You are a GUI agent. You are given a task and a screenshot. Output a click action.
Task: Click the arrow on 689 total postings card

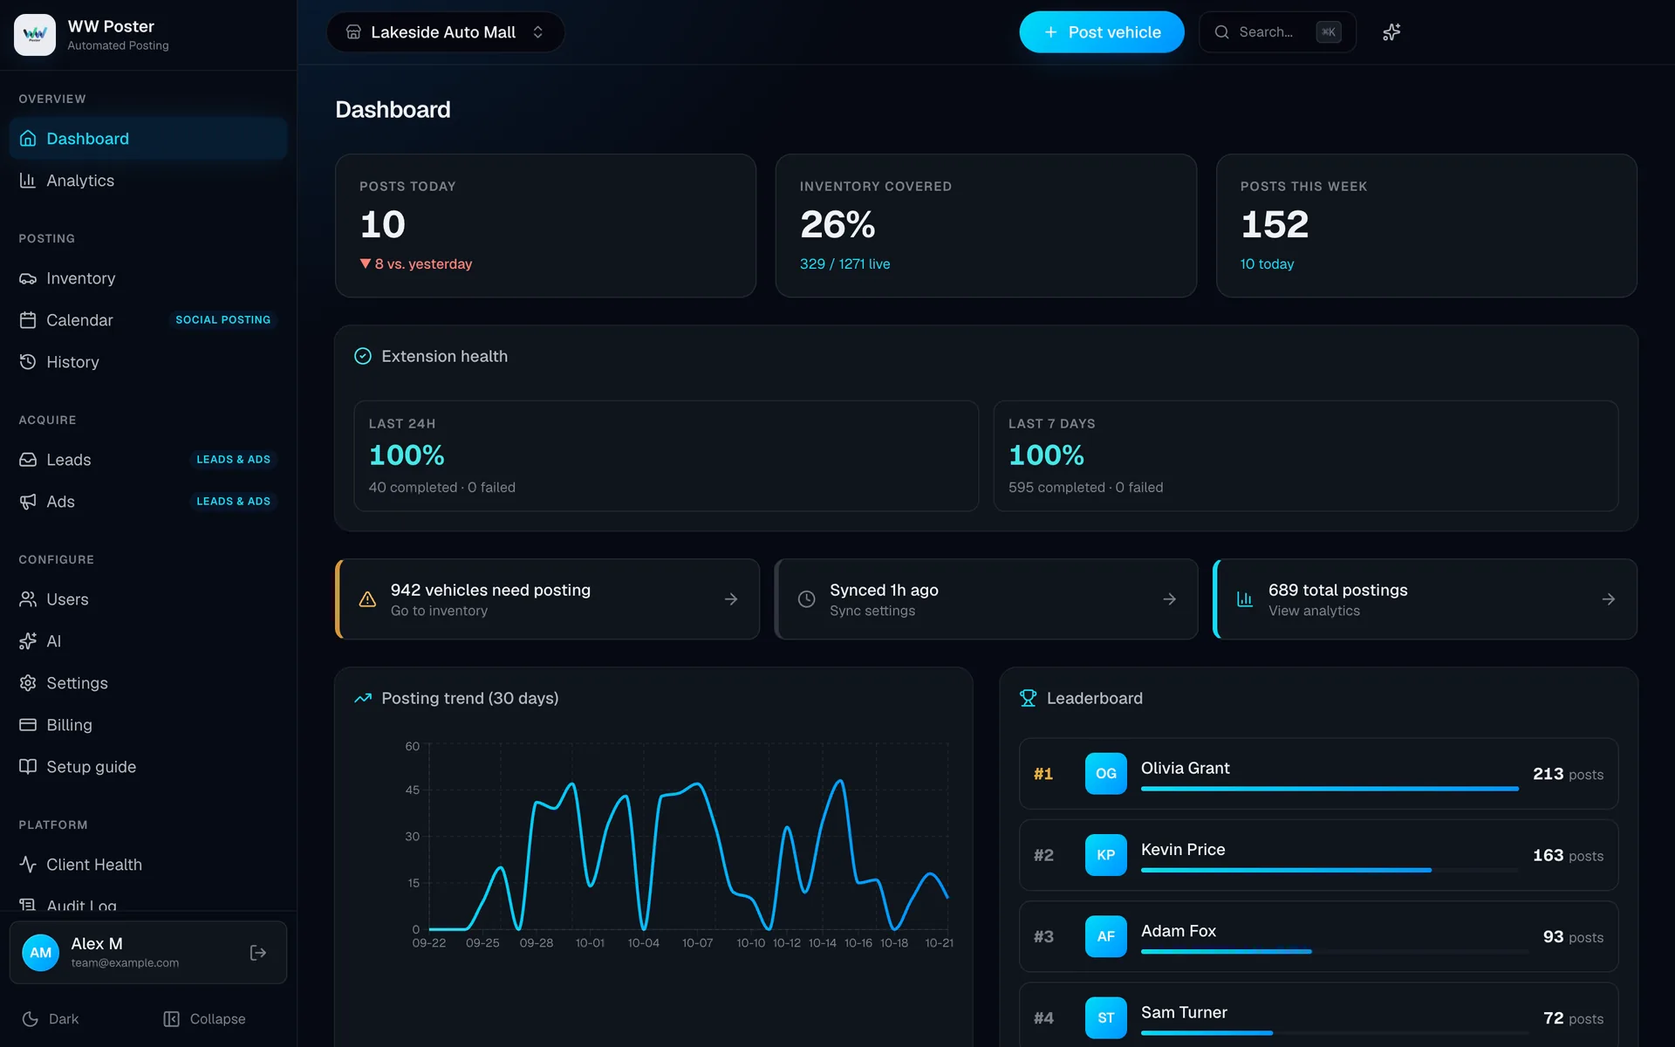(x=1609, y=599)
